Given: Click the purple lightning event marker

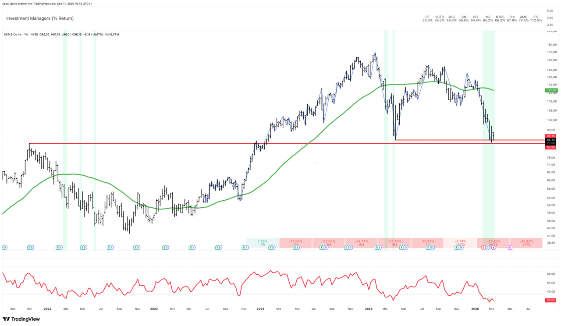Looking at the screenshot, I should (494, 248).
